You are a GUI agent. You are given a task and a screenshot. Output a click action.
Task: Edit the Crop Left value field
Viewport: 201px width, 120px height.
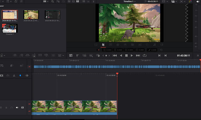(107, 50)
